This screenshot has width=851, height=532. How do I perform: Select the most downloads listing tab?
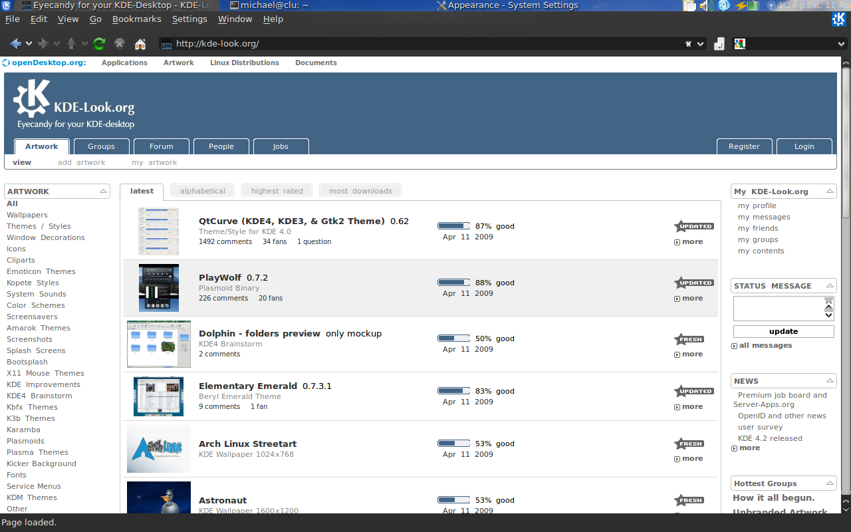(360, 191)
